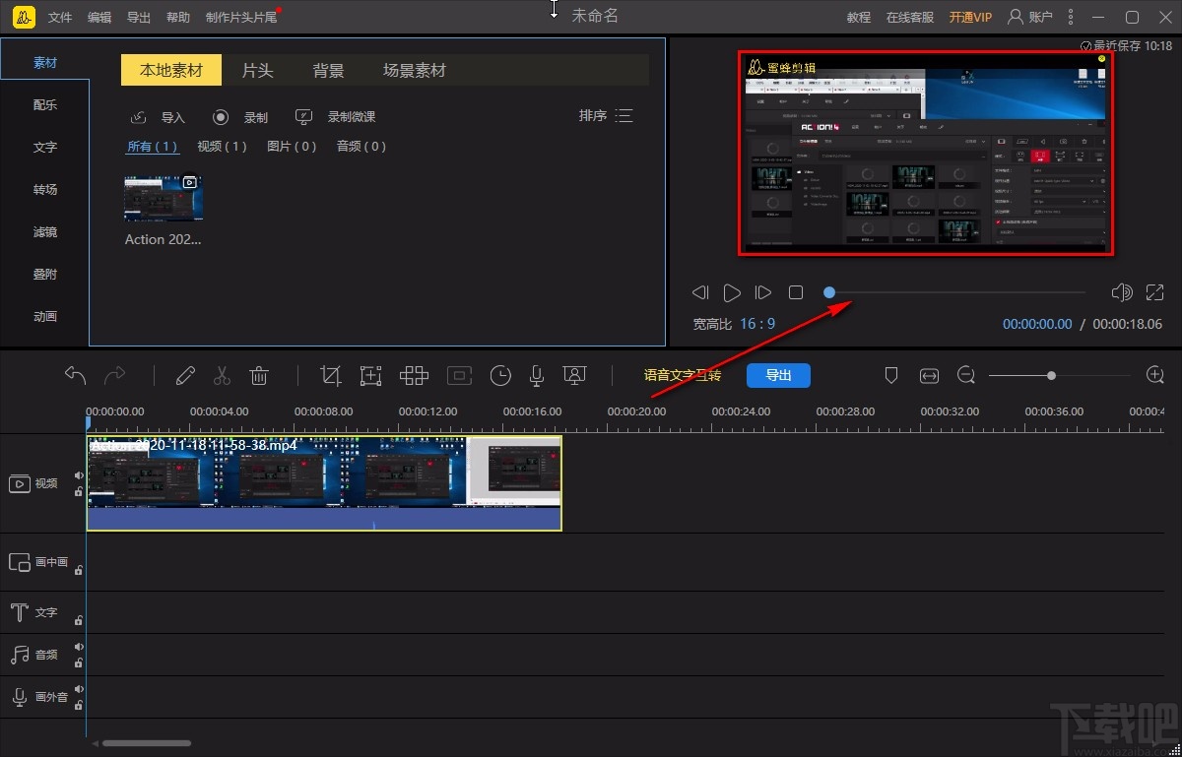Fit timeline to window with the double-arrow icon
Screen dimensions: 1182x757
(x=929, y=375)
